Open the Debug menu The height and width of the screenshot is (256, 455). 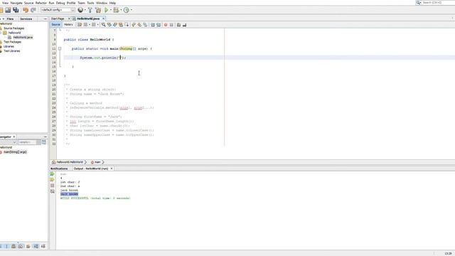coord(60,3)
